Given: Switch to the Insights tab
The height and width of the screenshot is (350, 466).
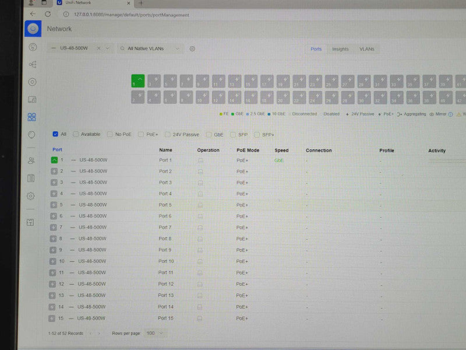Looking at the screenshot, I should pyautogui.click(x=340, y=49).
